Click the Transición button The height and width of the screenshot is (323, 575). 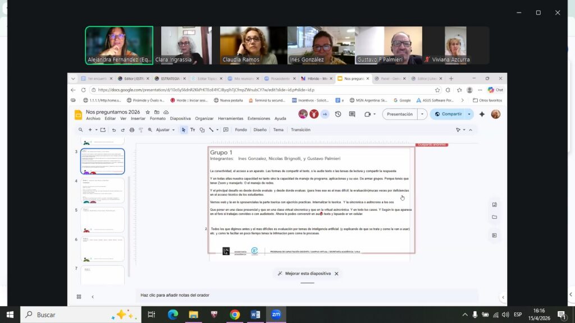[300, 130]
